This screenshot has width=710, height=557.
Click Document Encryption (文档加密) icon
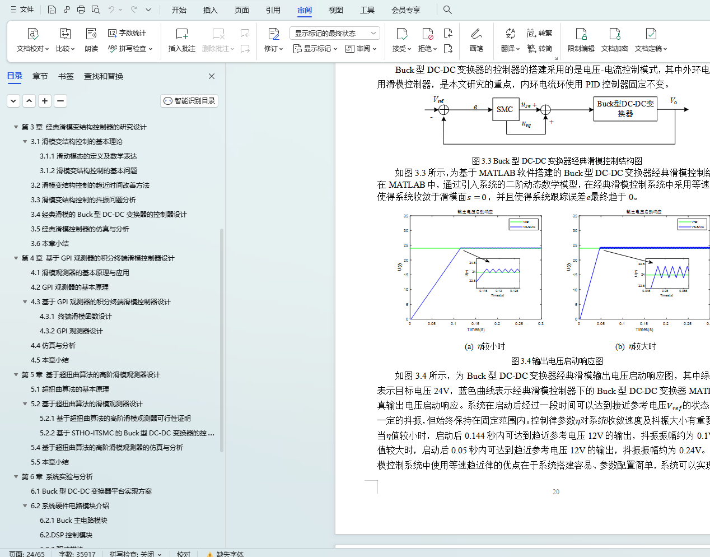[615, 34]
